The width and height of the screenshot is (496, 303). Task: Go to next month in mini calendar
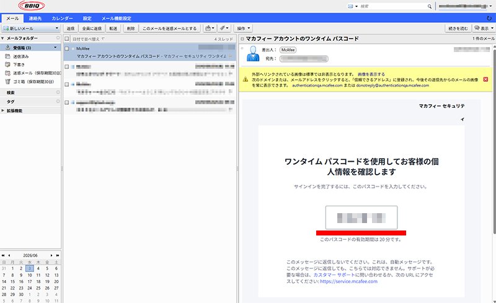coord(51,255)
